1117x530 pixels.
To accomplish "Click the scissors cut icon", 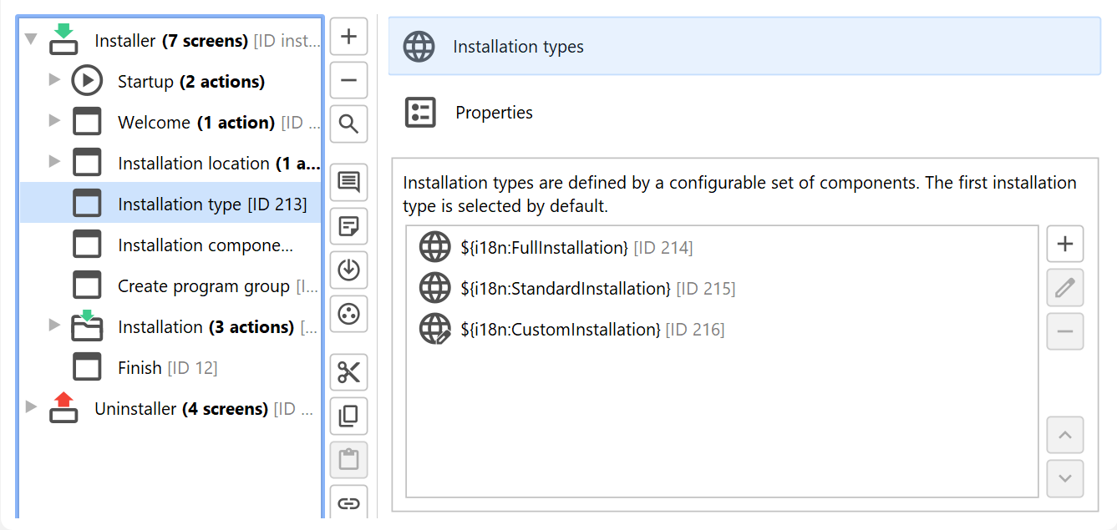I will (x=348, y=372).
